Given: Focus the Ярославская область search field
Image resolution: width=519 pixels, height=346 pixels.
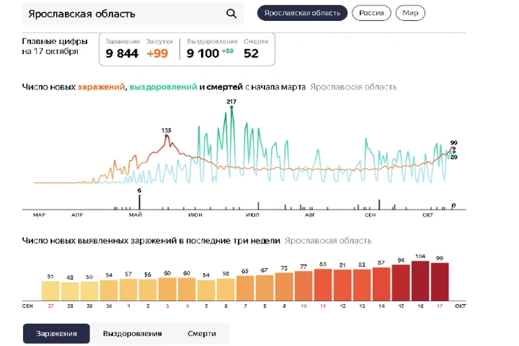Looking at the screenshot, I should (x=133, y=14).
